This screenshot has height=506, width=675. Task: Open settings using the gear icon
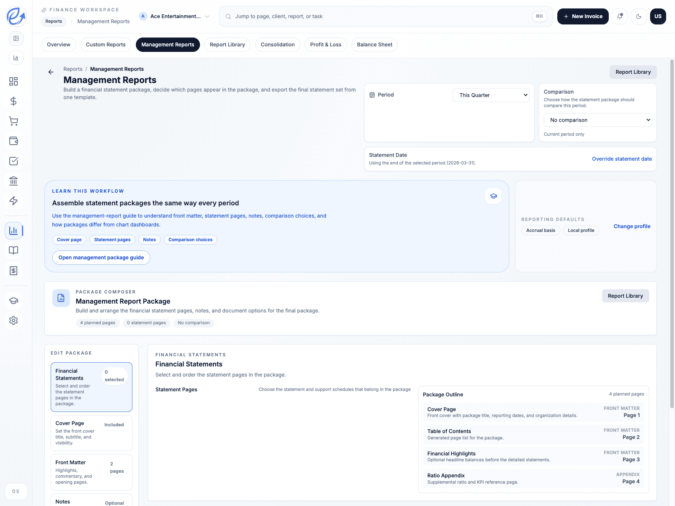point(13,320)
